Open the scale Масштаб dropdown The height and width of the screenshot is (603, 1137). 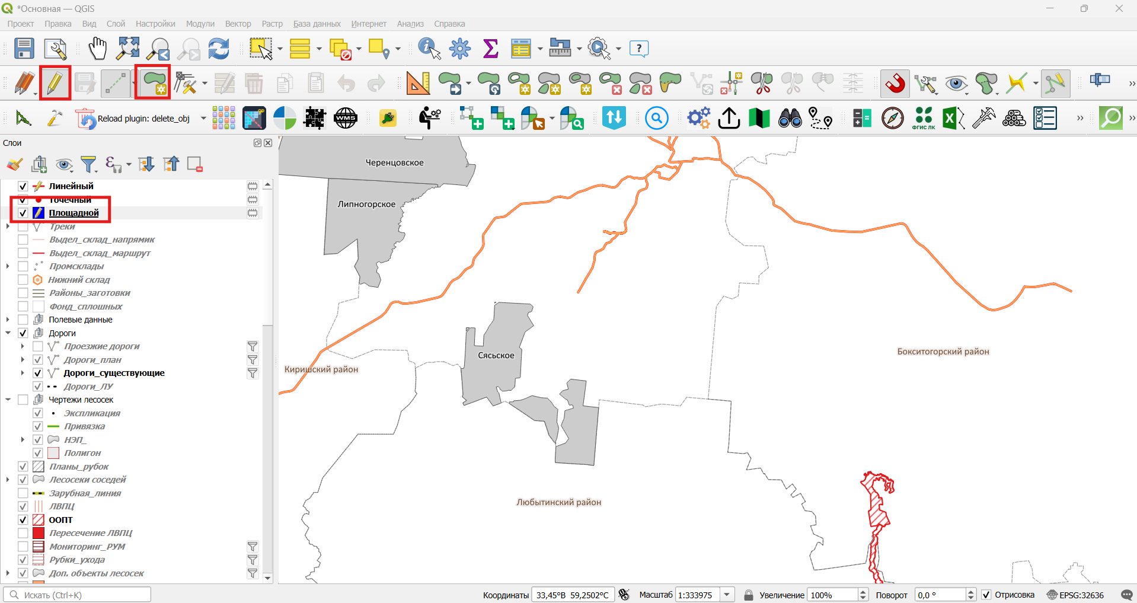[727, 595]
